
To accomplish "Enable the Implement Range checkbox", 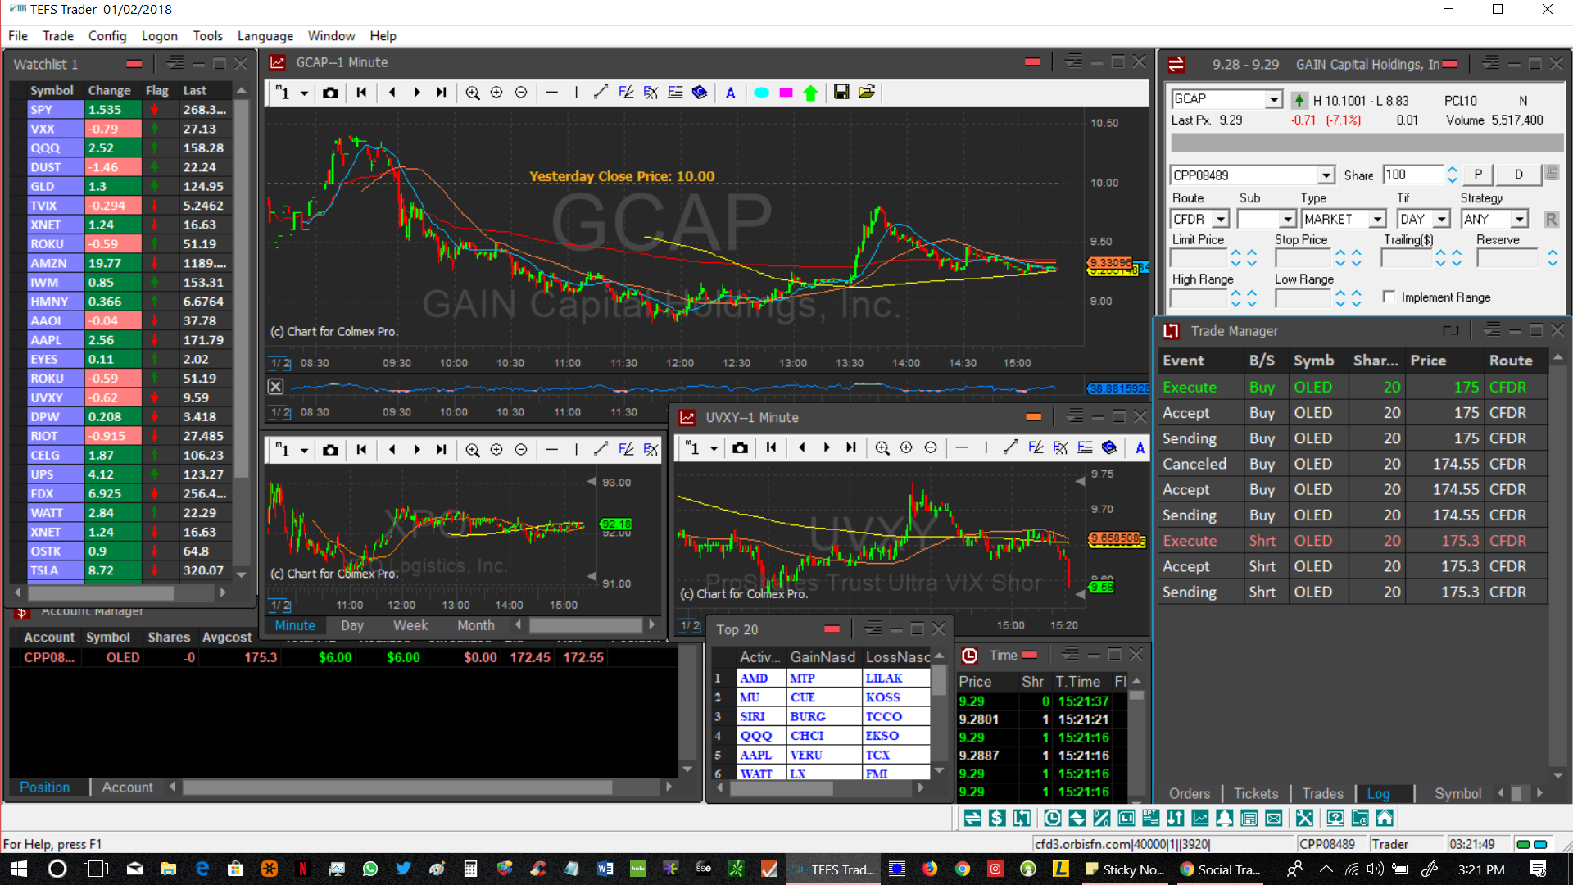I will point(1389,297).
